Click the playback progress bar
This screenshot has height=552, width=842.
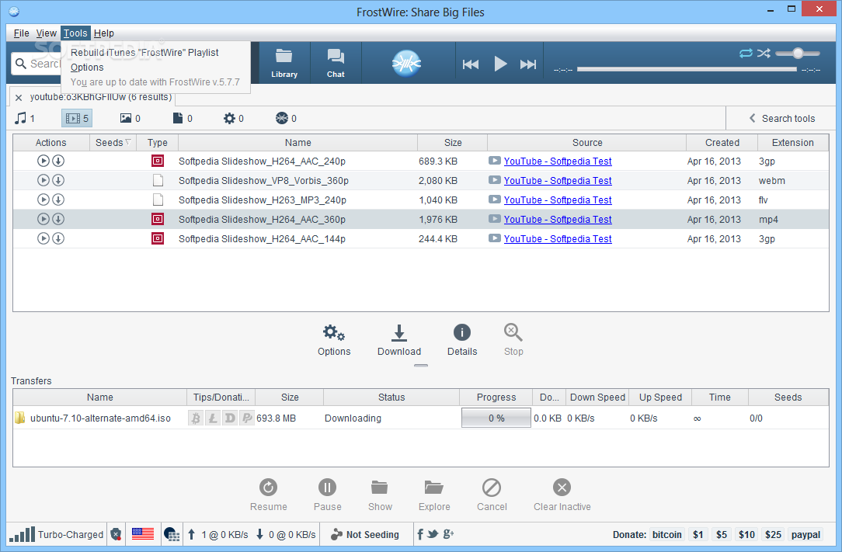pyautogui.click(x=687, y=69)
